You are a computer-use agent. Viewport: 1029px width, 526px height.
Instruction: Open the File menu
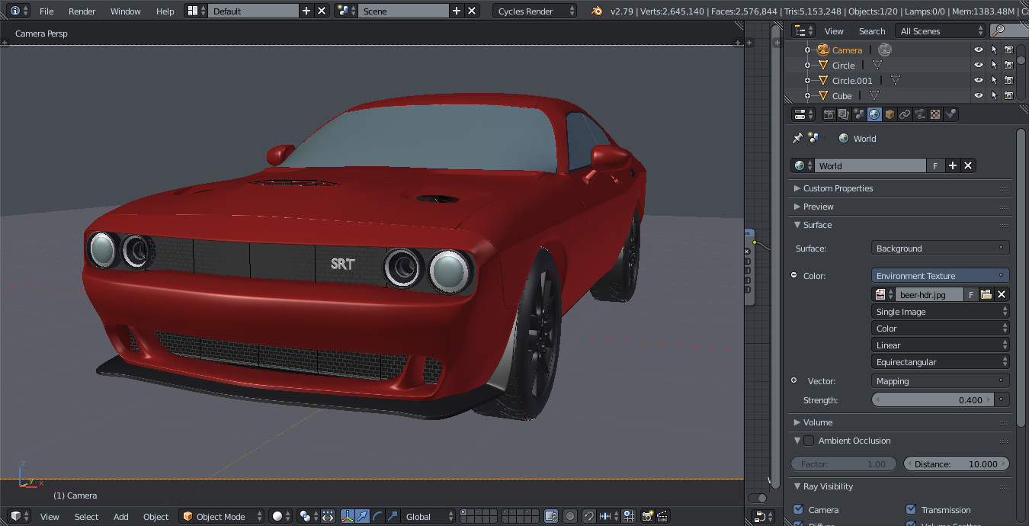coord(46,11)
